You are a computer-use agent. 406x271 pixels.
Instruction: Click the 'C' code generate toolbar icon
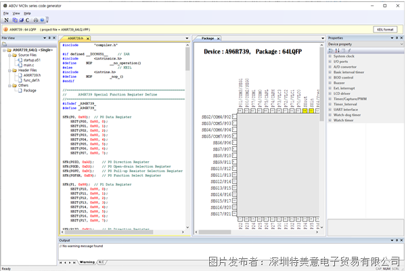[x=27, y=20]
